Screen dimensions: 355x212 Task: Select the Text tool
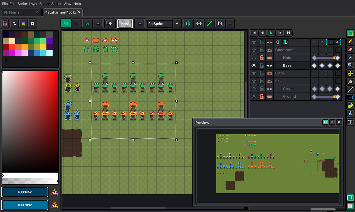(350, 122)
